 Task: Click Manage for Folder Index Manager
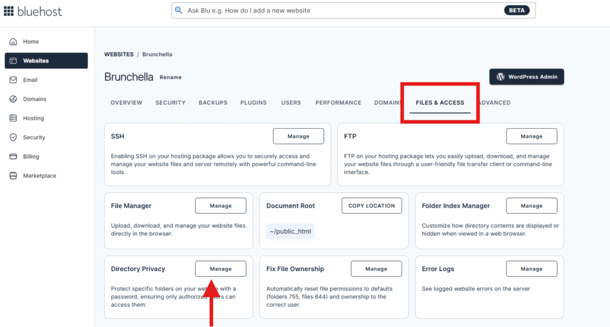tap(531, 205)
